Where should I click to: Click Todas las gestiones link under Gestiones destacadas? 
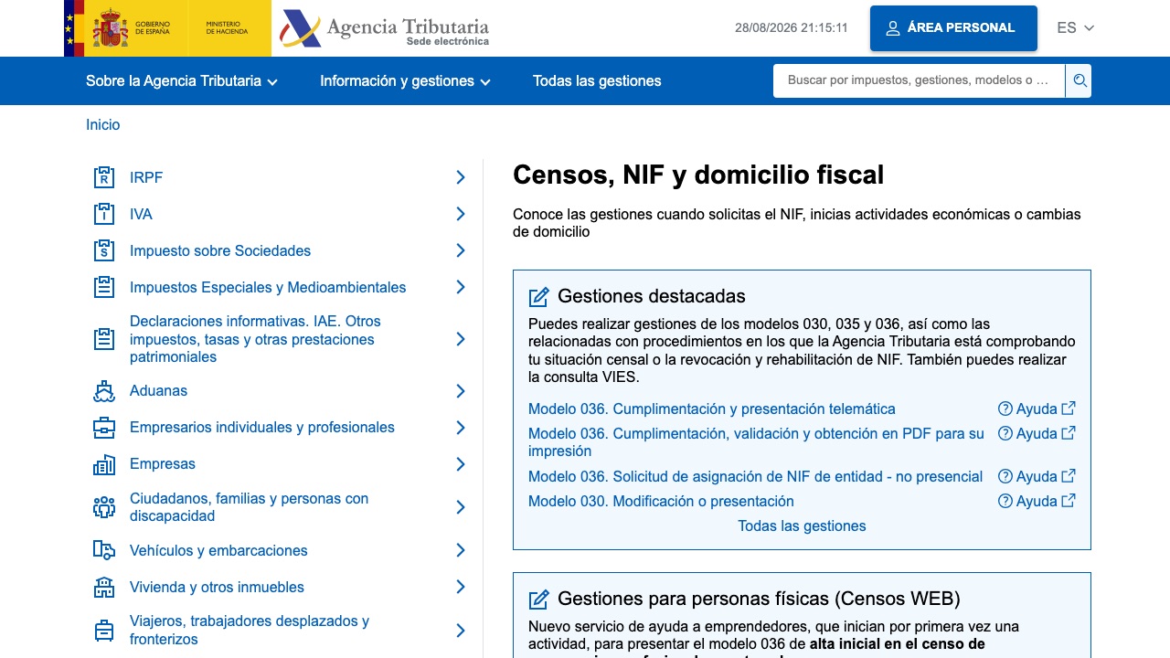802,526
